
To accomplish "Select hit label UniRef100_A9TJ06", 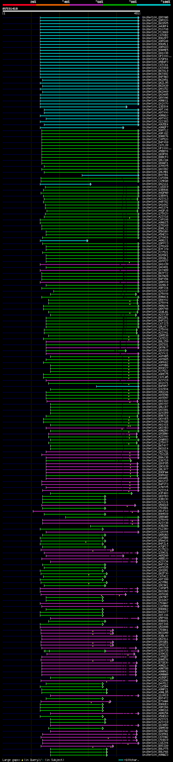I will click(155, 110).
